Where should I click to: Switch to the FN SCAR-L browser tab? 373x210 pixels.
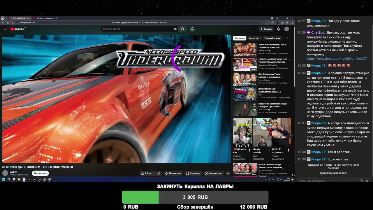(x=43, y=18)
